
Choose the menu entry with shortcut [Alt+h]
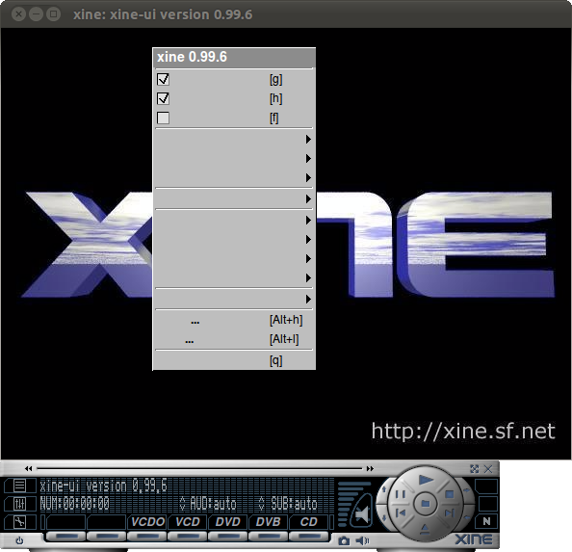234,320
